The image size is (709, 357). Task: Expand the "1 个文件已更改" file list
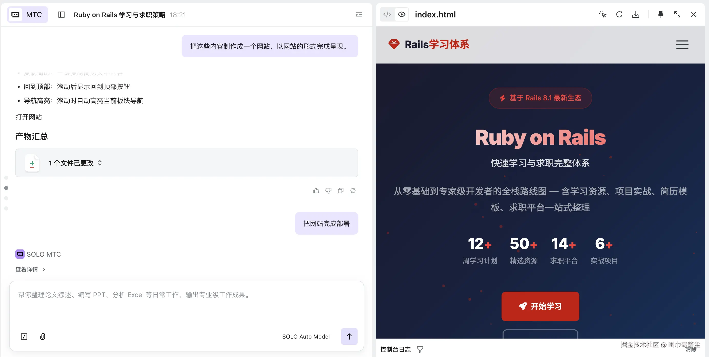(x=100, y=163)
